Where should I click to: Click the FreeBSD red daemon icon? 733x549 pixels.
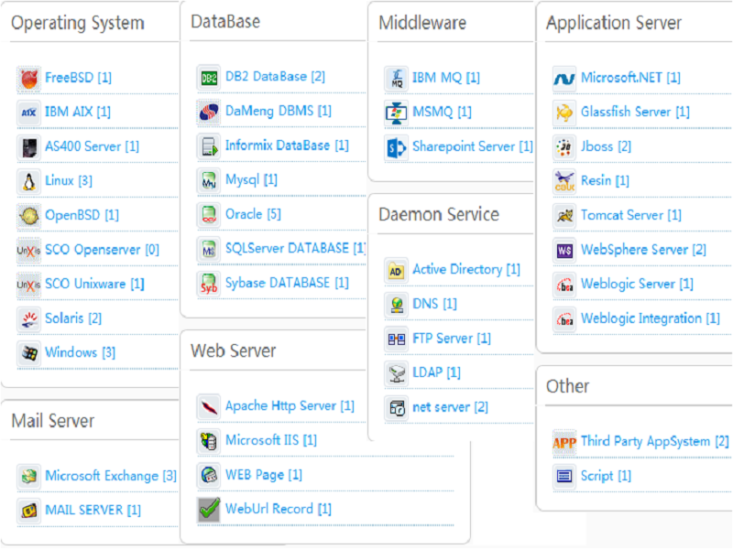[29, 78]
